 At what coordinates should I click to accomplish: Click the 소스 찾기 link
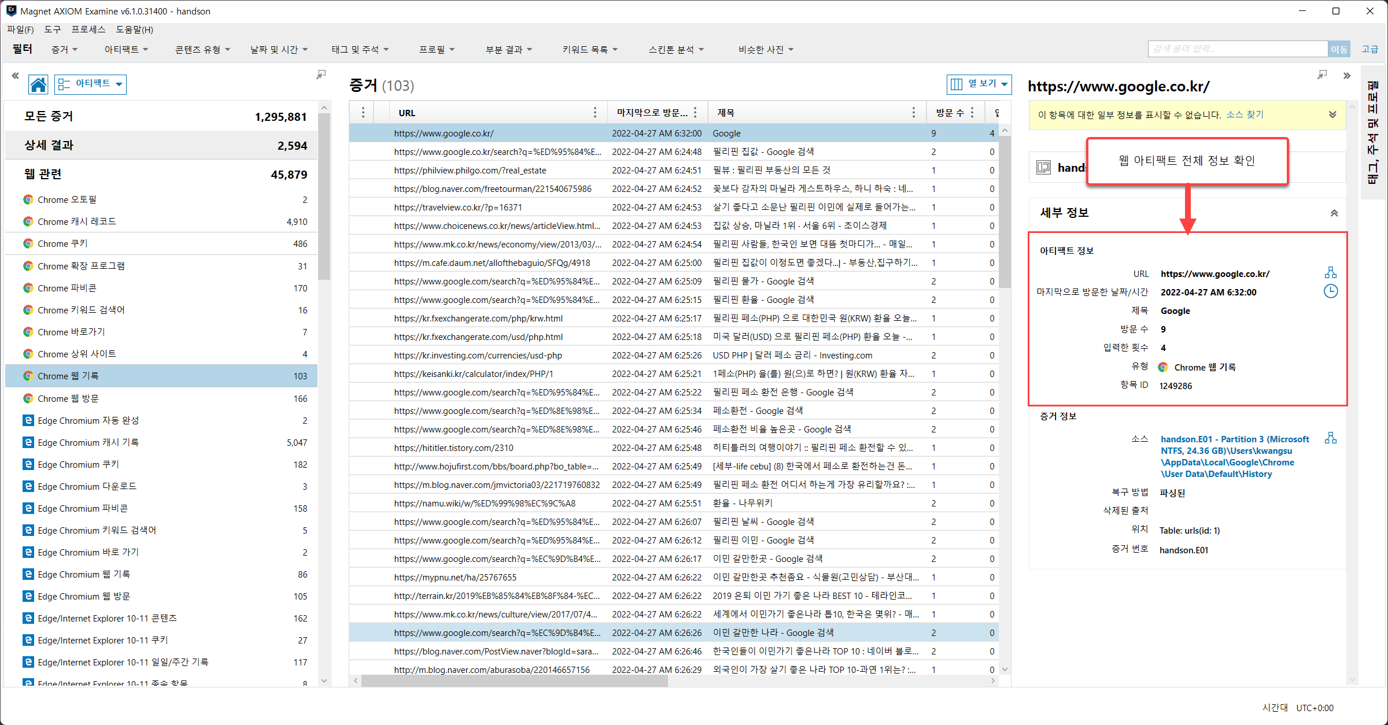coord(1245,114)
